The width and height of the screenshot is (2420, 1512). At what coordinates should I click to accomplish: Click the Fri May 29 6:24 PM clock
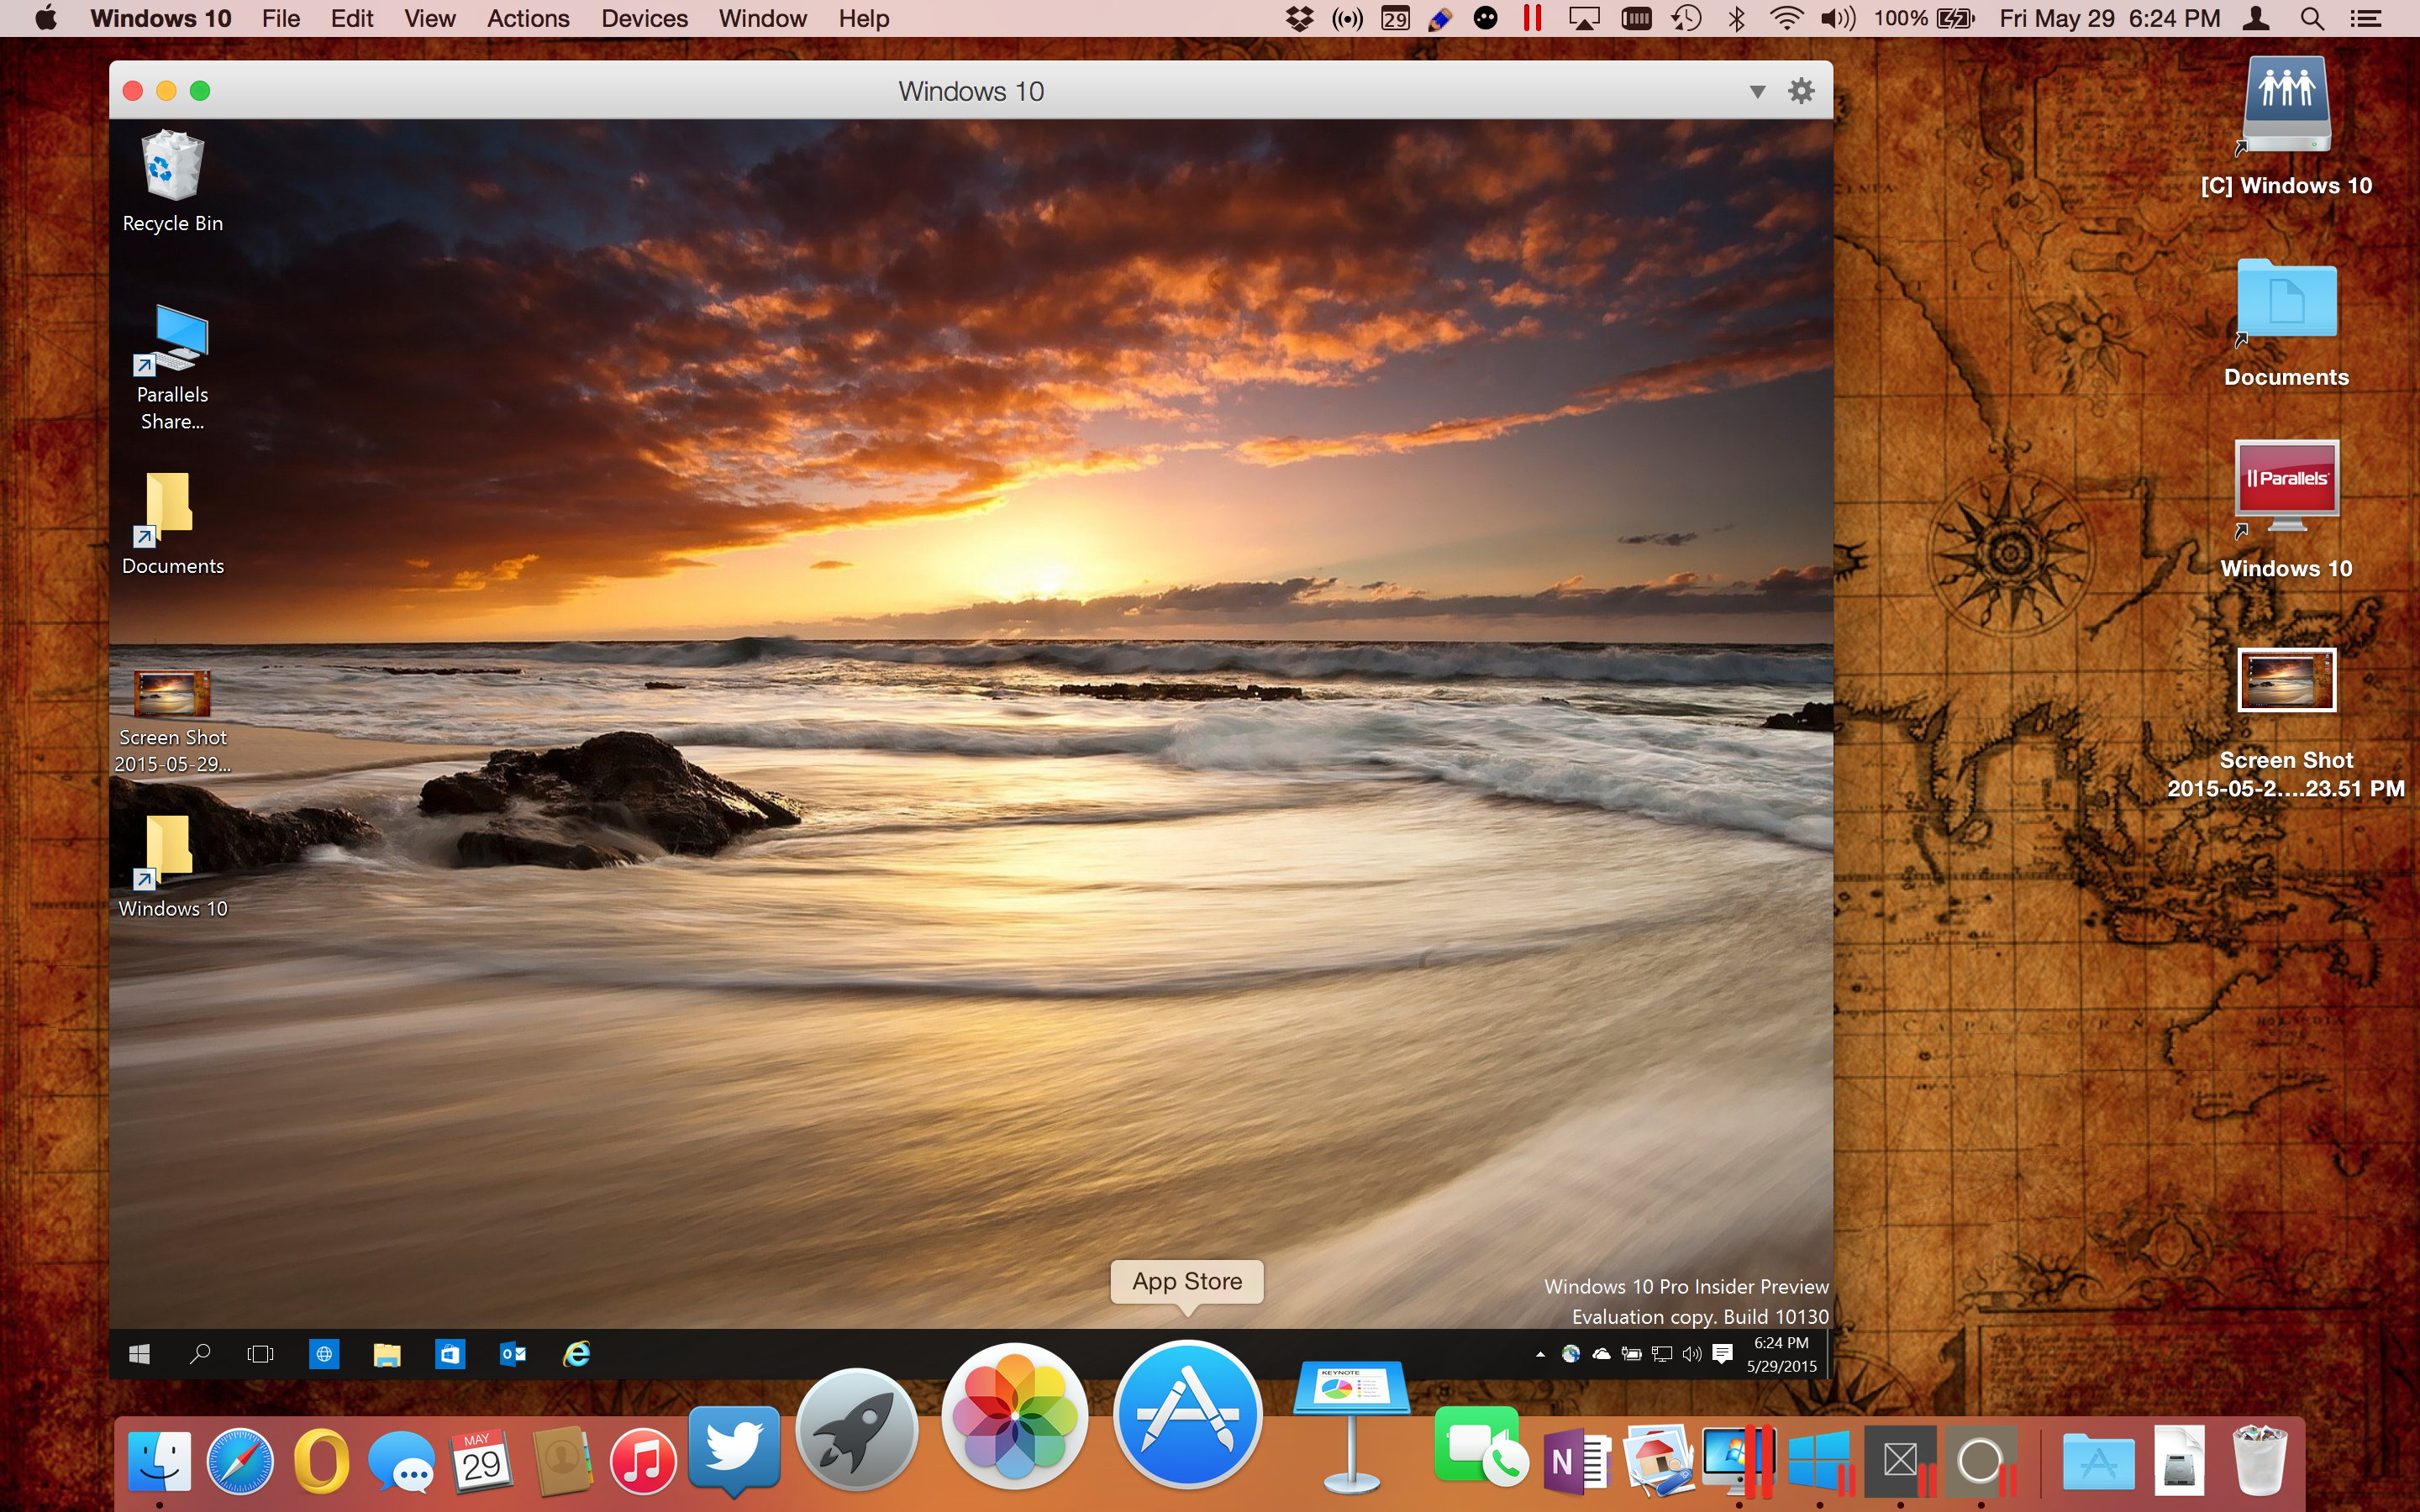(x=2109, y=18)
